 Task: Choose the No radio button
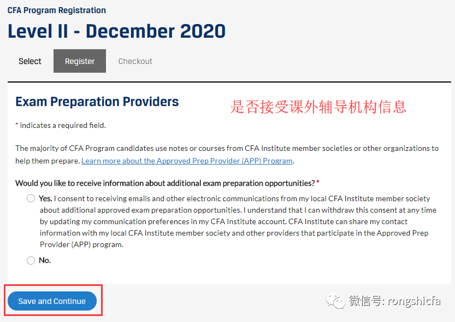point(31,260)
